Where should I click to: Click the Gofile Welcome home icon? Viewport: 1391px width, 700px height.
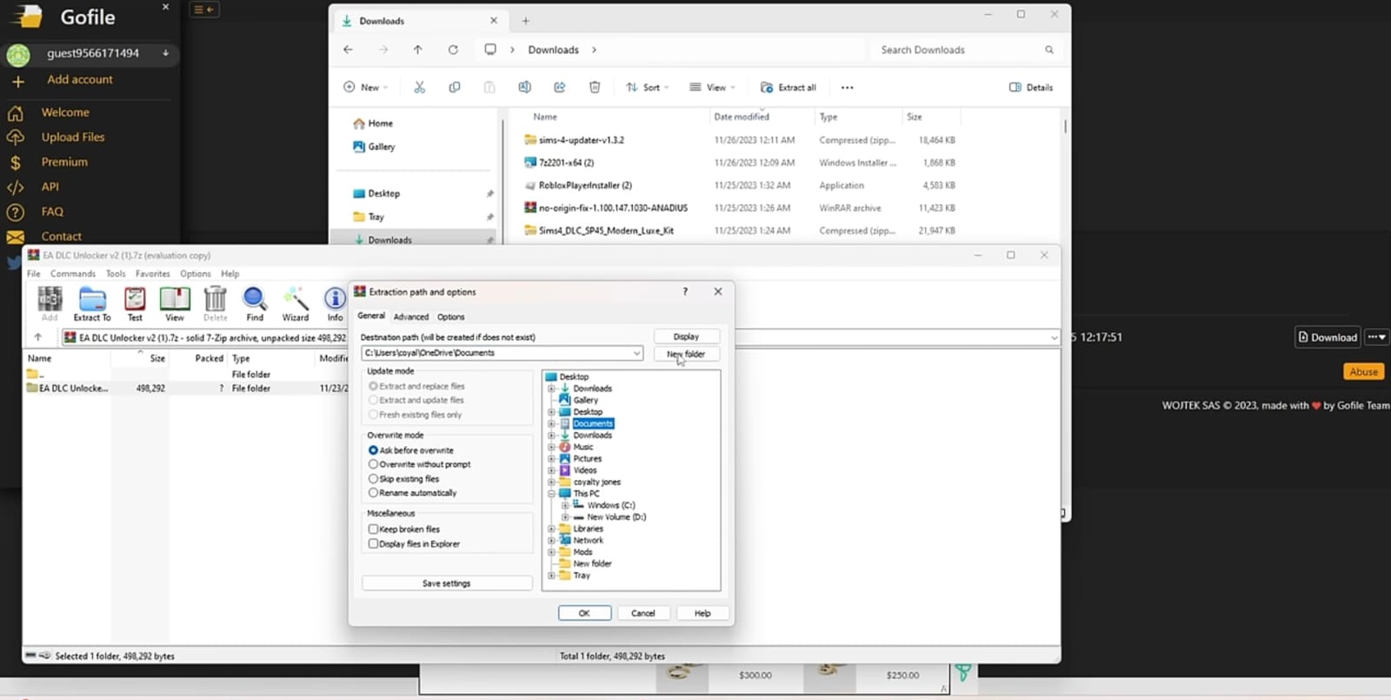[x=16, y=113]
